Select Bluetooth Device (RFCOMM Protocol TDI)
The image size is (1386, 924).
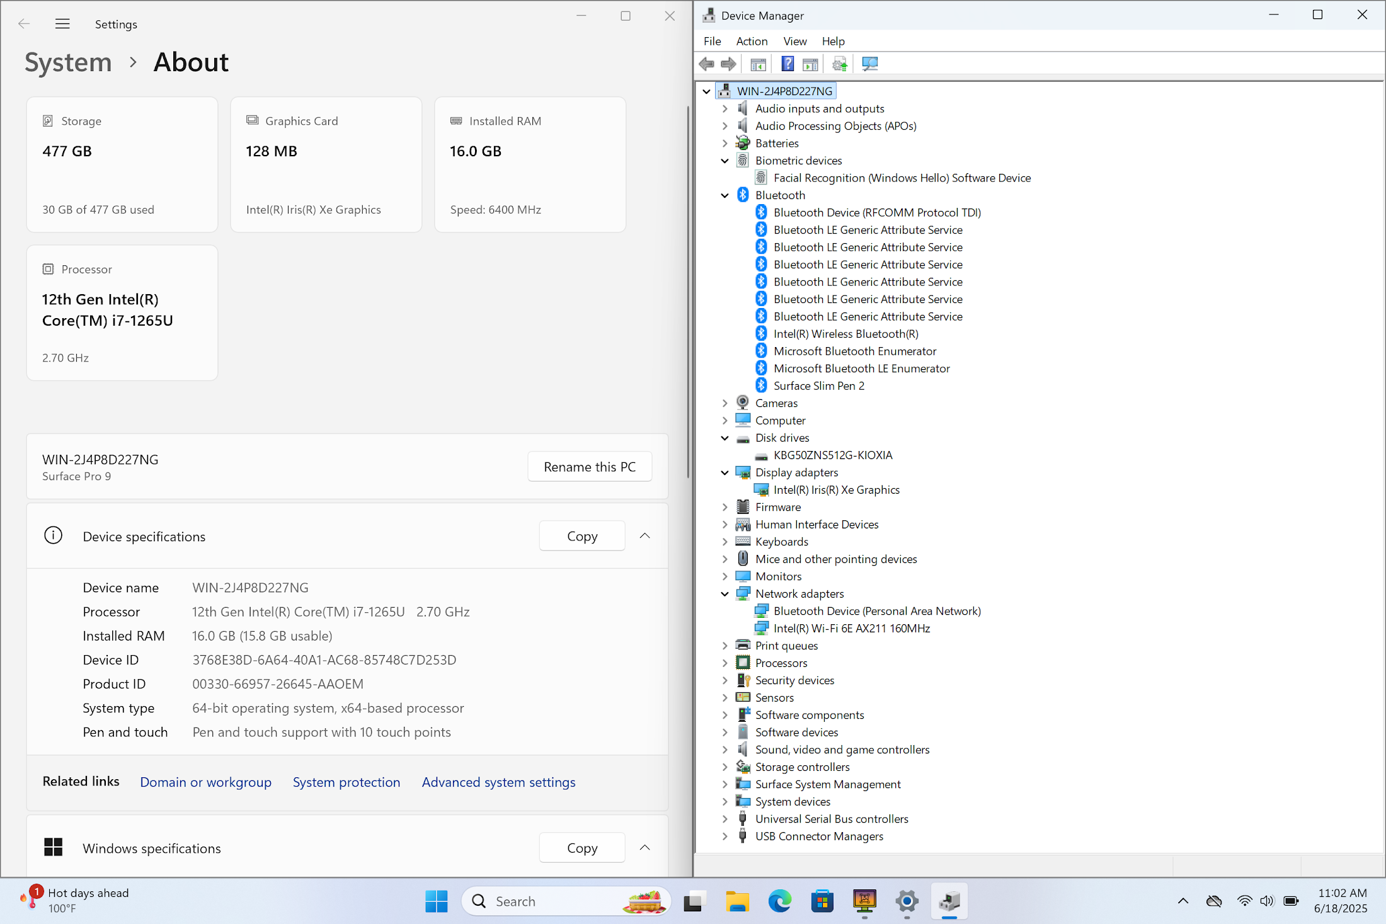pos(877,212)
